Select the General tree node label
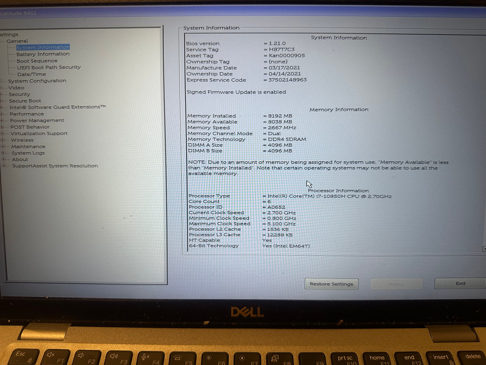The height and width of the screenshot is (365, 486). (17, 41)
